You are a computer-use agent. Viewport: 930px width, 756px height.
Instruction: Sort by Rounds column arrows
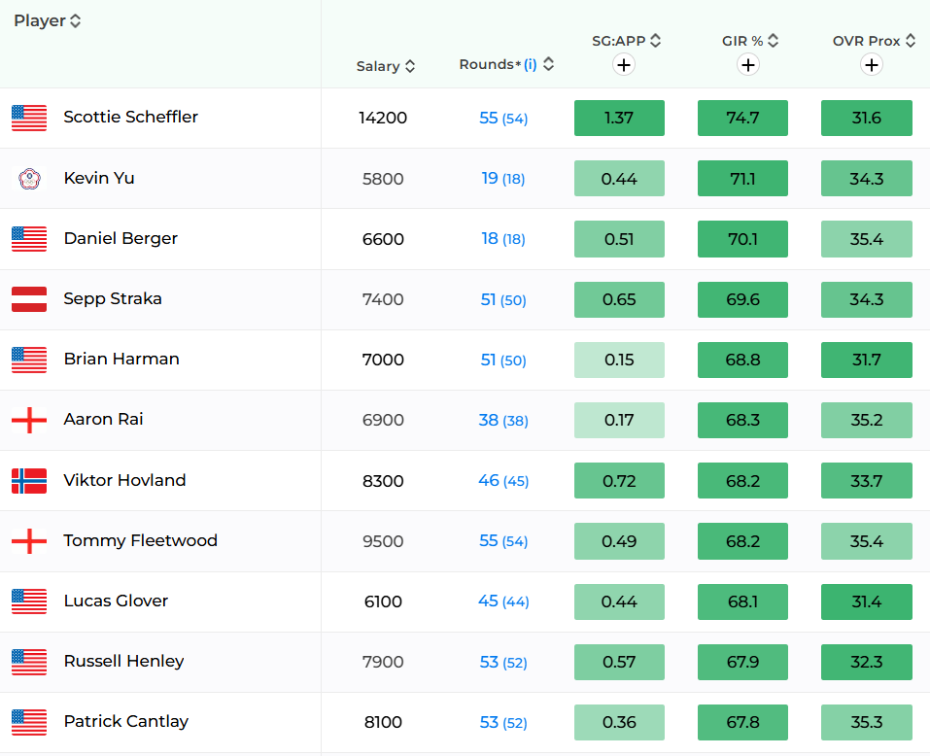549,64
